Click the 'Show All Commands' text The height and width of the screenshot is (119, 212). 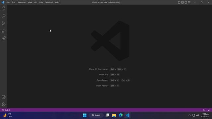(x=98, y=69)
